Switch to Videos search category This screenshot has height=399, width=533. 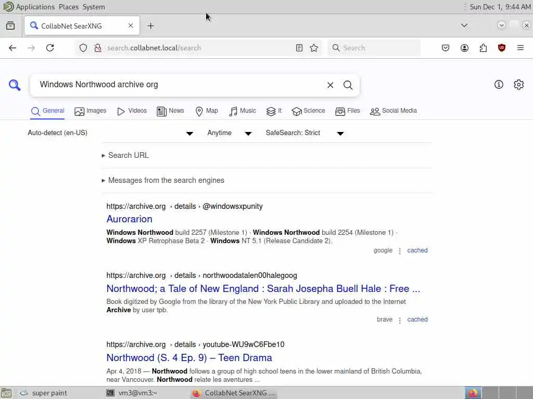132,111
